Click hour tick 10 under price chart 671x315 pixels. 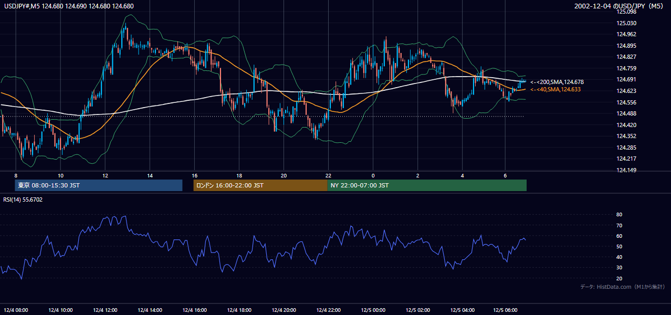click(60, 175)
